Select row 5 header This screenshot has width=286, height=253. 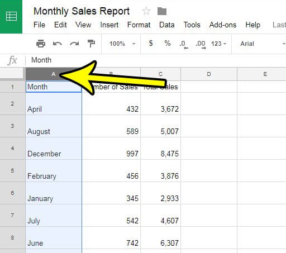(x=12, y=170)
